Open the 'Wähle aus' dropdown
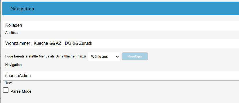This screenshot has height=103, width=239. point(104,56)
